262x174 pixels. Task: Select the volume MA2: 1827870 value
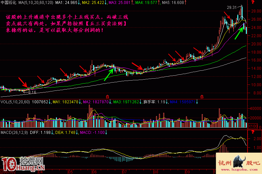[96, 102]
